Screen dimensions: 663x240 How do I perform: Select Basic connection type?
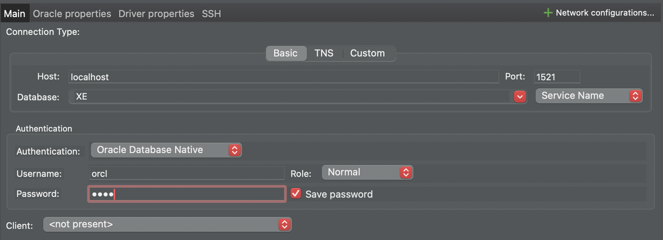point(286,53)
